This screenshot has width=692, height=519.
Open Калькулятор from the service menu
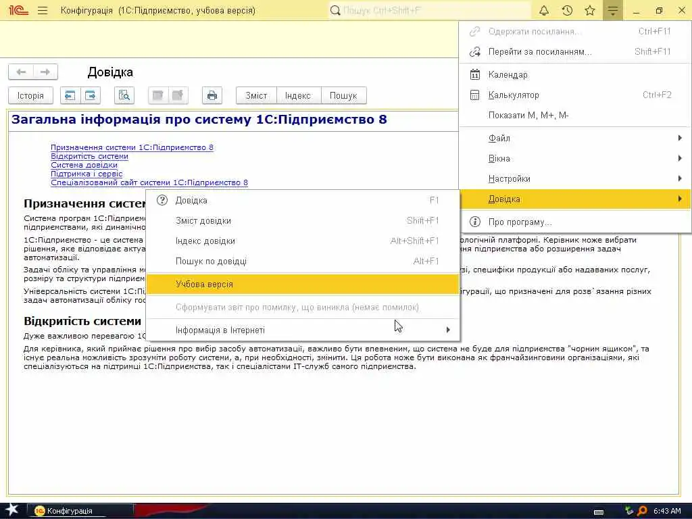[575, 95]
